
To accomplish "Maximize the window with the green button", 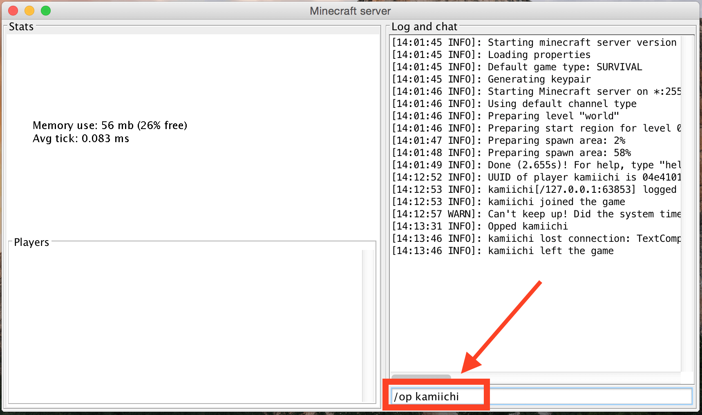I will [x=46, y=11].
